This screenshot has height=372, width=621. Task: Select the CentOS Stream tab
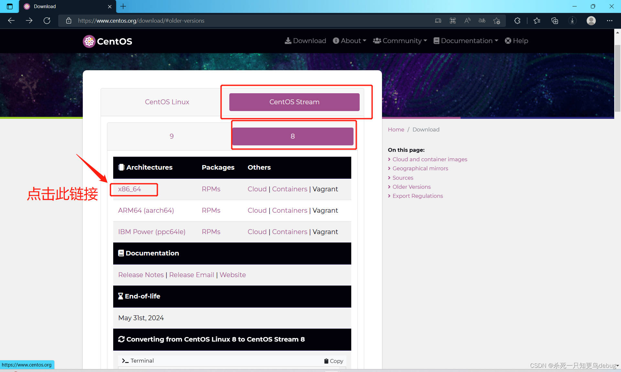(x=294, y=102)
